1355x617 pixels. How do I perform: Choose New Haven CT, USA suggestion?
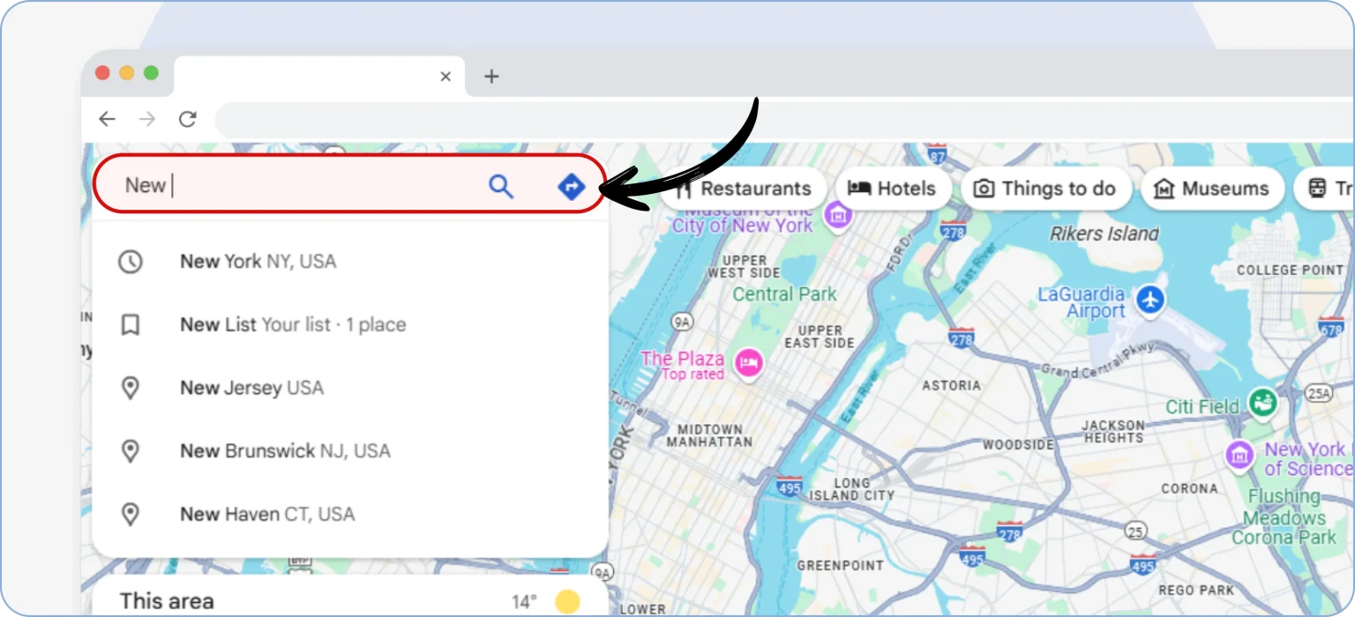(266, 515)
